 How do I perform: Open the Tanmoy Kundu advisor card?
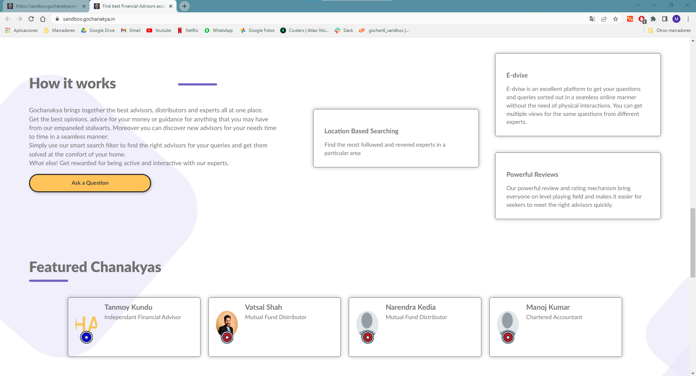point(134,327)
